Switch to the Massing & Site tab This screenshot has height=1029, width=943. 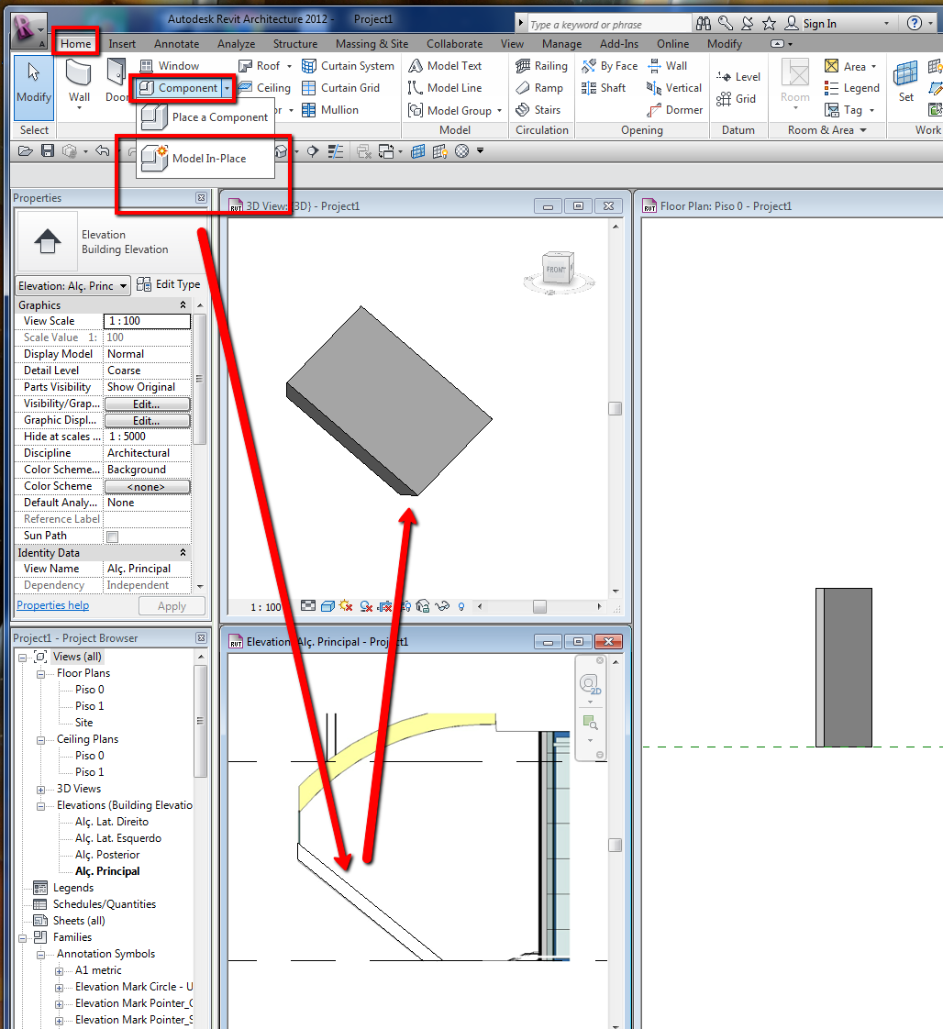(x=372, y=44)
